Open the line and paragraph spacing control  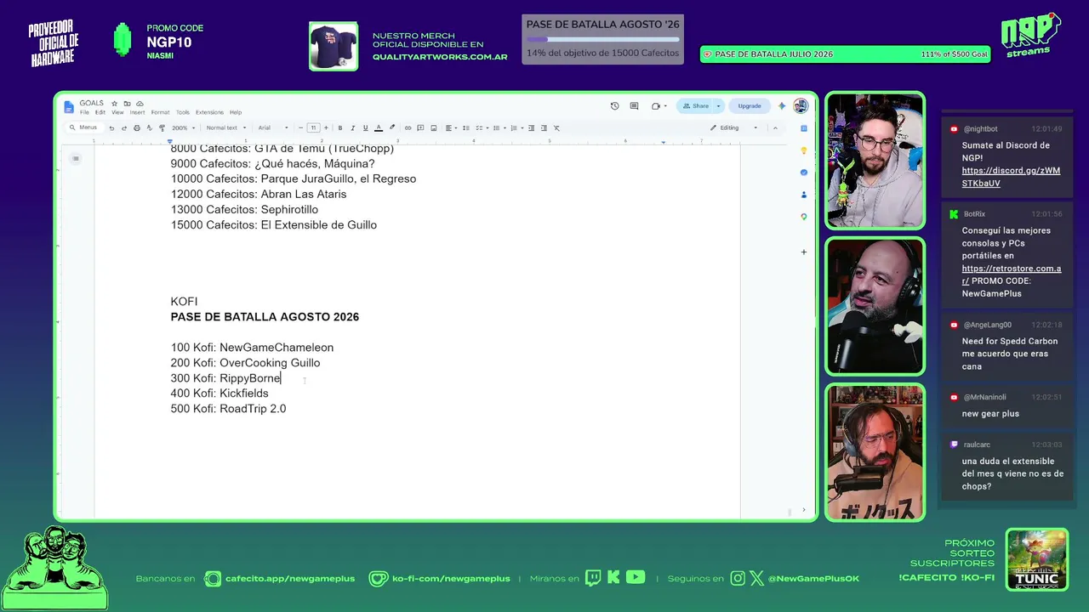click(465, 128)
